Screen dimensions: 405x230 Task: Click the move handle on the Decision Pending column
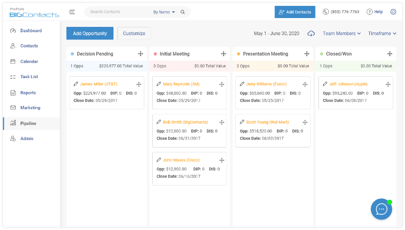140,54
